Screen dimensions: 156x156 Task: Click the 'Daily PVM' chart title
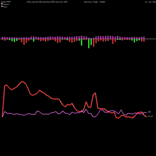6,2
